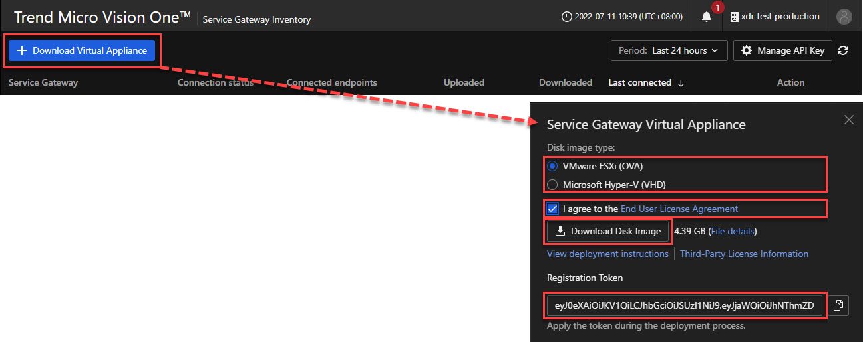Click inside the Registration Token field
This screenshot has width=863, height=342.
tap(684, 305)
